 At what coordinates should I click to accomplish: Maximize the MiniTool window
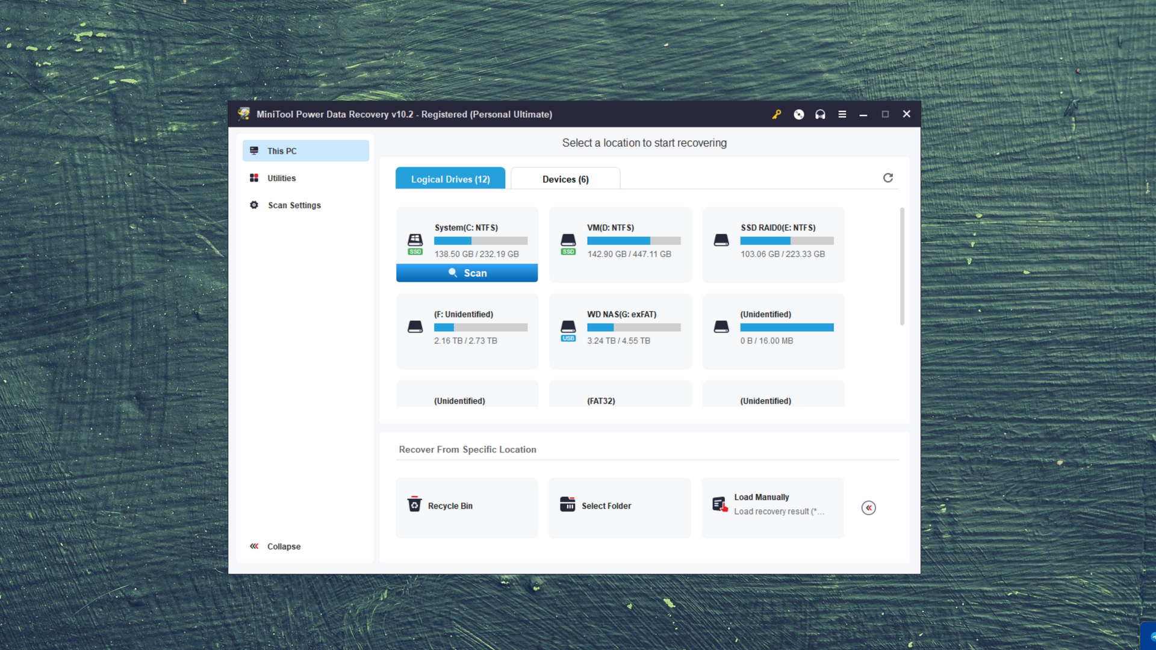click(x=885, y=114)
